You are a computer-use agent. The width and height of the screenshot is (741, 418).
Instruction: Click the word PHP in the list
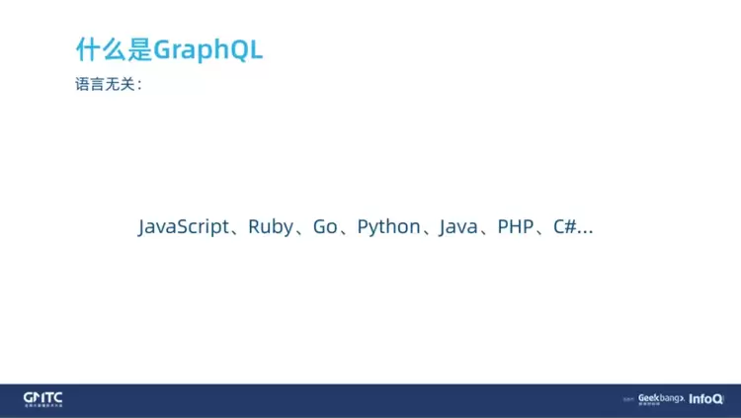coord(516,227)
